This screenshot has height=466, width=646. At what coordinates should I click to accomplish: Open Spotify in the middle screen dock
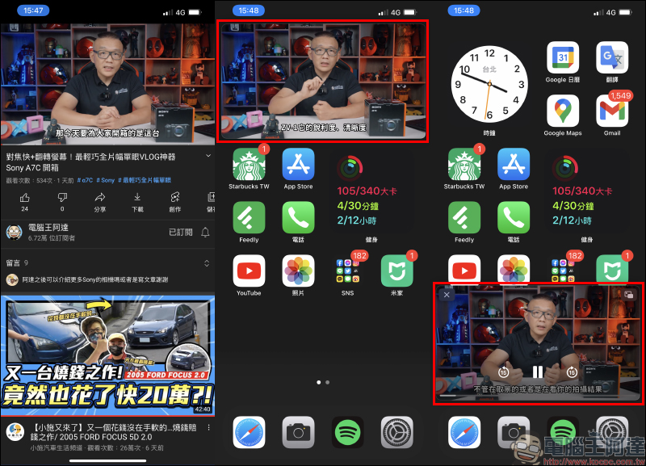348,432
